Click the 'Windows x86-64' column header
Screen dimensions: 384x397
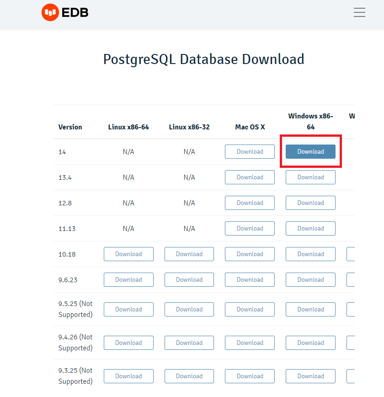(x=310, y=122)
